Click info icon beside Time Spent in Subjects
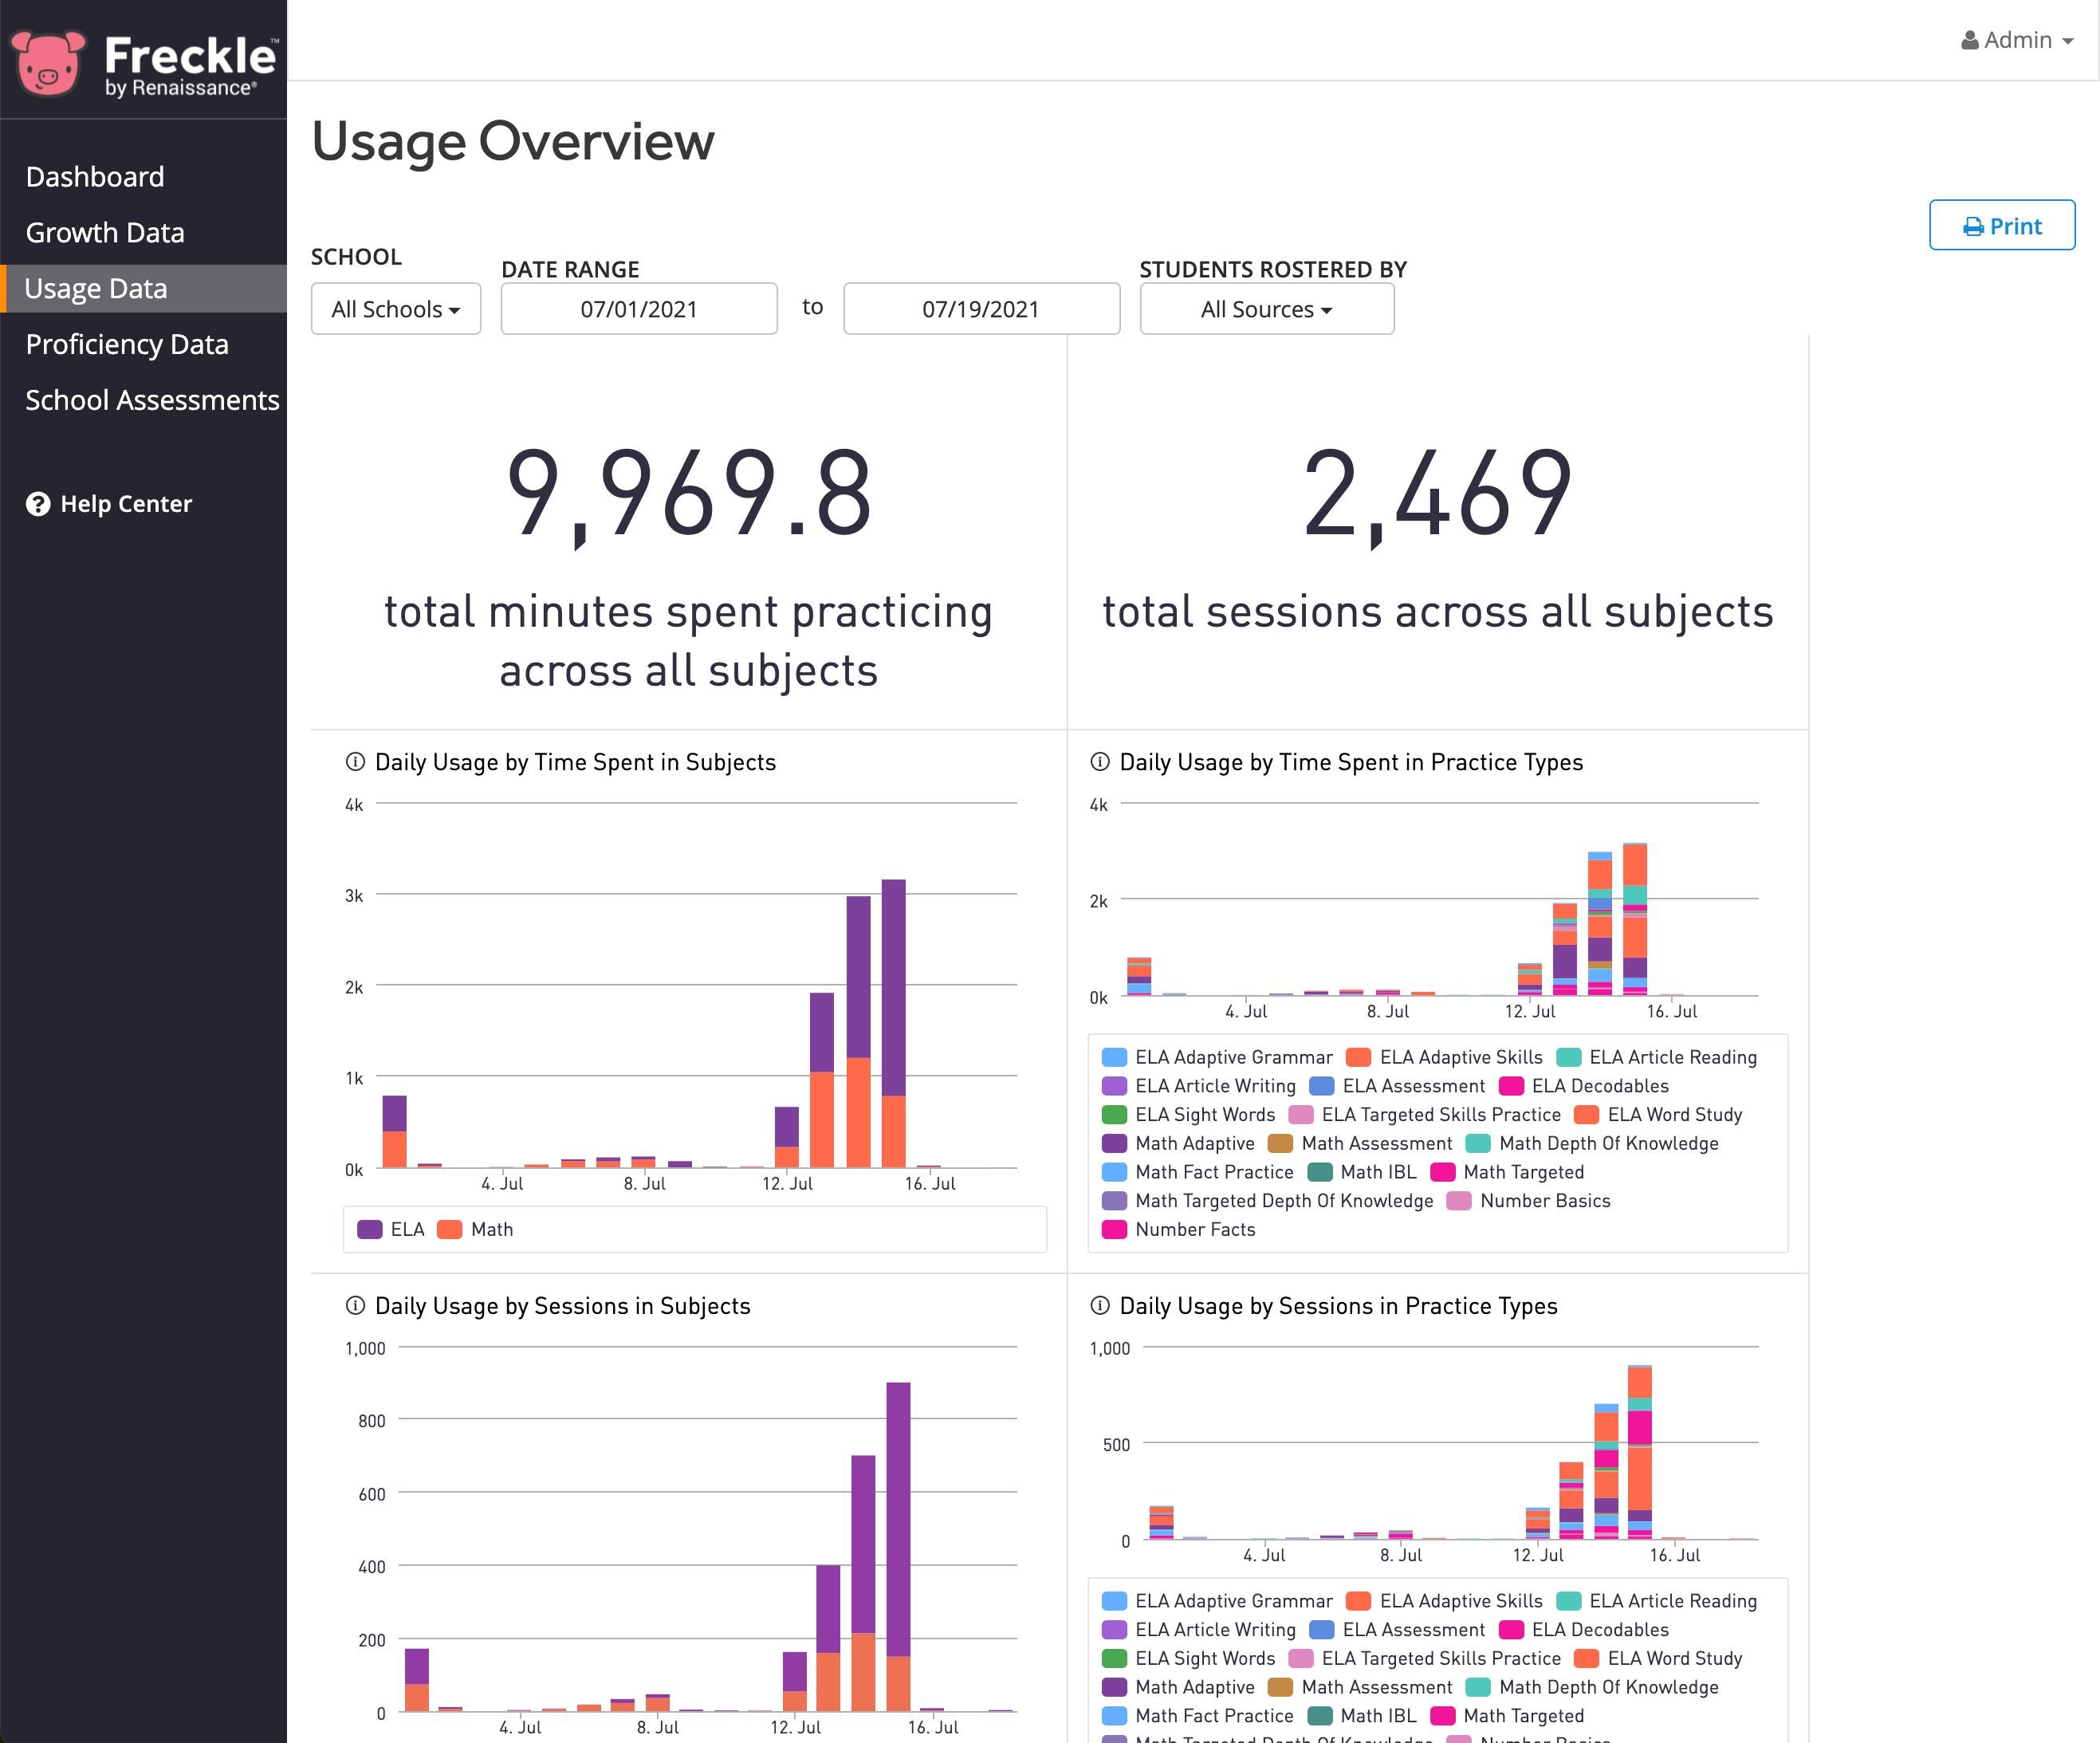Screen dimensions: 2100x1743 [355, 762]
